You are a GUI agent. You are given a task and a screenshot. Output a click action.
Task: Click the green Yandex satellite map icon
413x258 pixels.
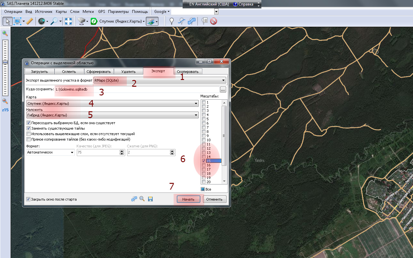coord(94,21)
